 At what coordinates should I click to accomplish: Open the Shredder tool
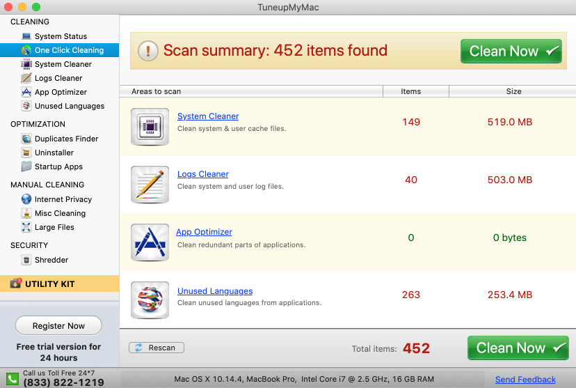click(60, 260)
